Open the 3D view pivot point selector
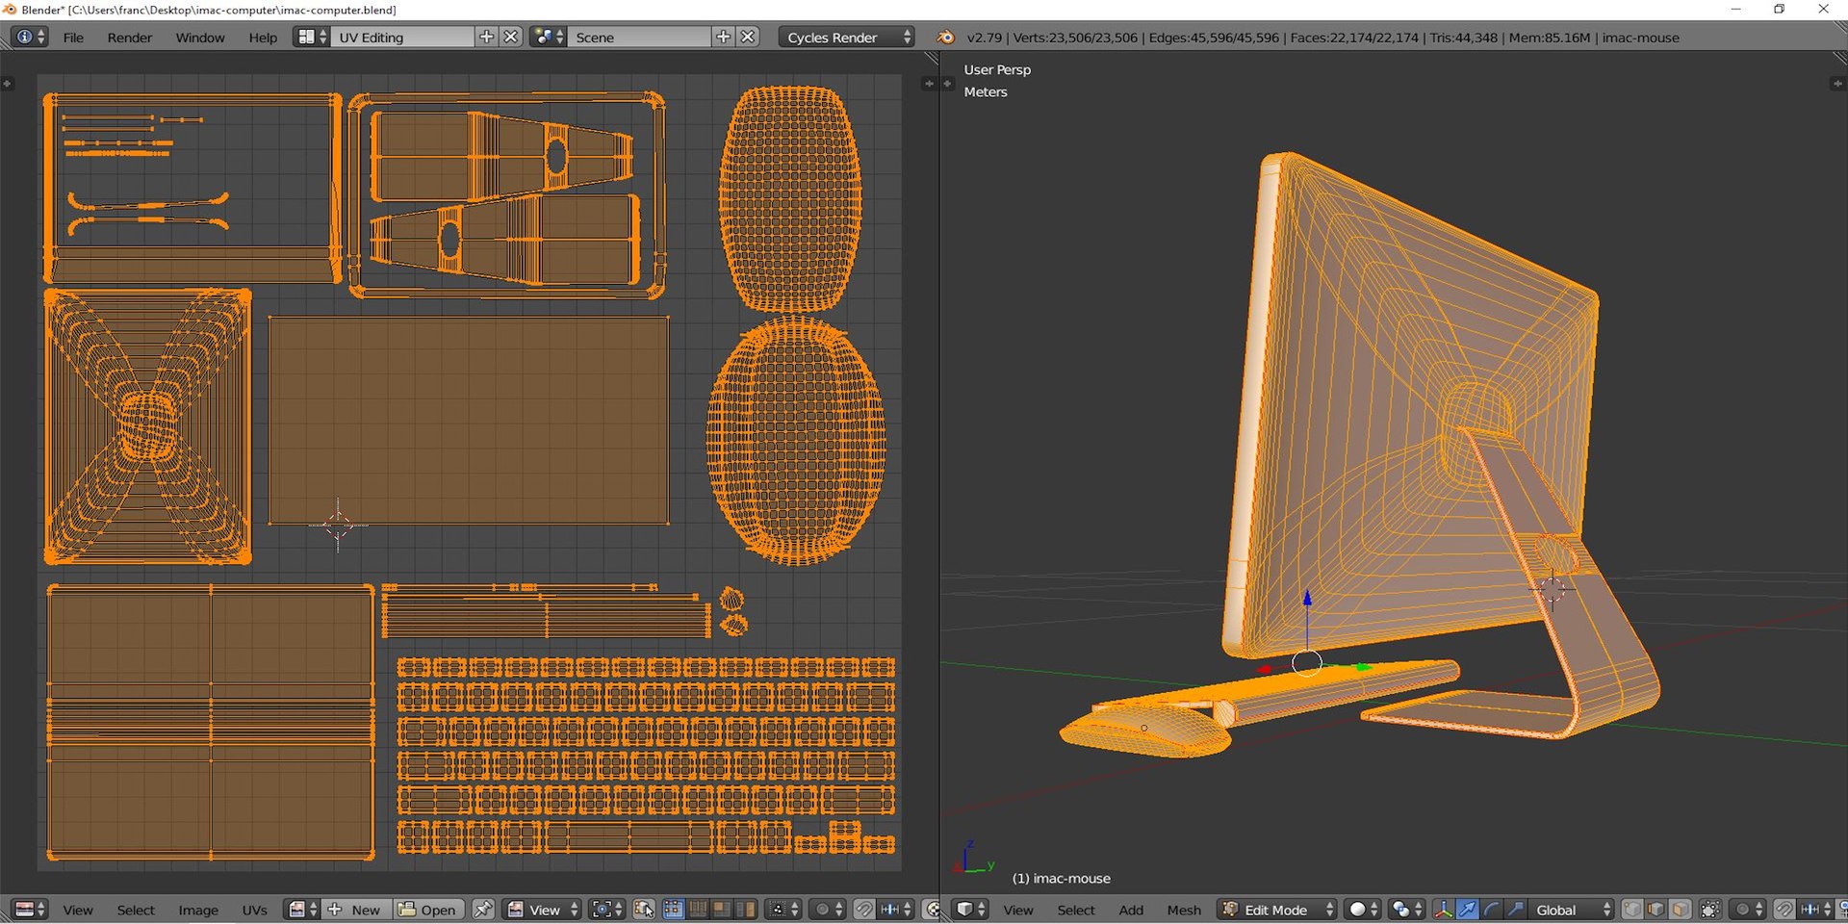The image size is (1848, 924). point(1407,910)
